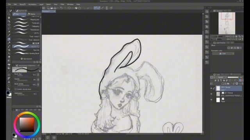The height and width of the screenshot is (140, 250).
Task: Select the Move layer cross-arrows tool
Action: pyautogui.click(x=9, y=25)
